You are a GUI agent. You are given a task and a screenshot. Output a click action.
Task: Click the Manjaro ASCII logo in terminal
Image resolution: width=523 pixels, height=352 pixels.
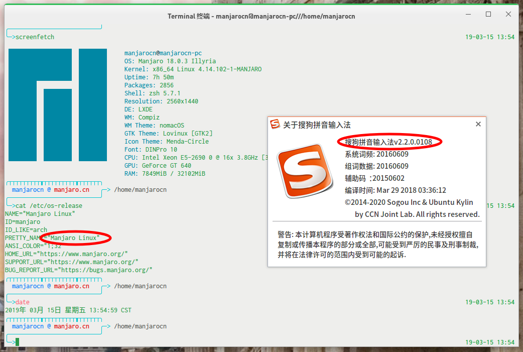pos(58,105)
